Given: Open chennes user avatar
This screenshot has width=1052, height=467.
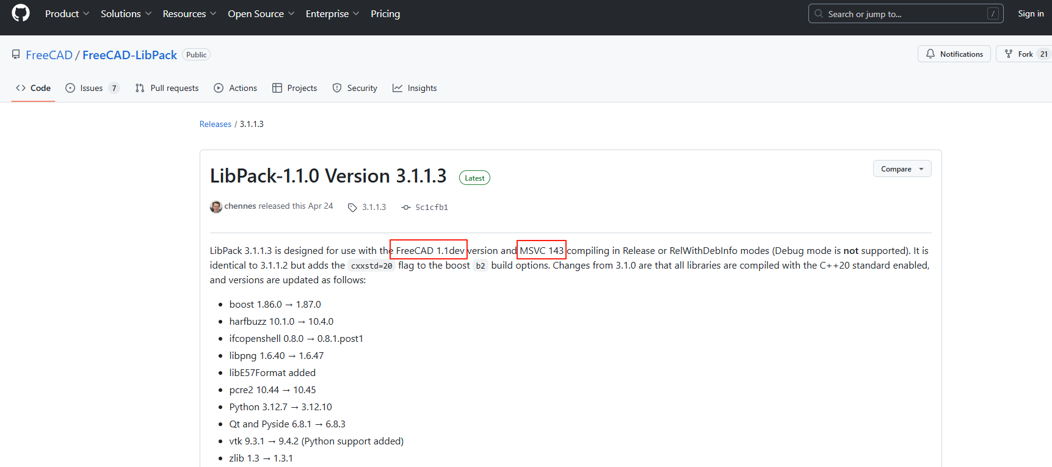Looking at the screenshot, I should point(216,207).
